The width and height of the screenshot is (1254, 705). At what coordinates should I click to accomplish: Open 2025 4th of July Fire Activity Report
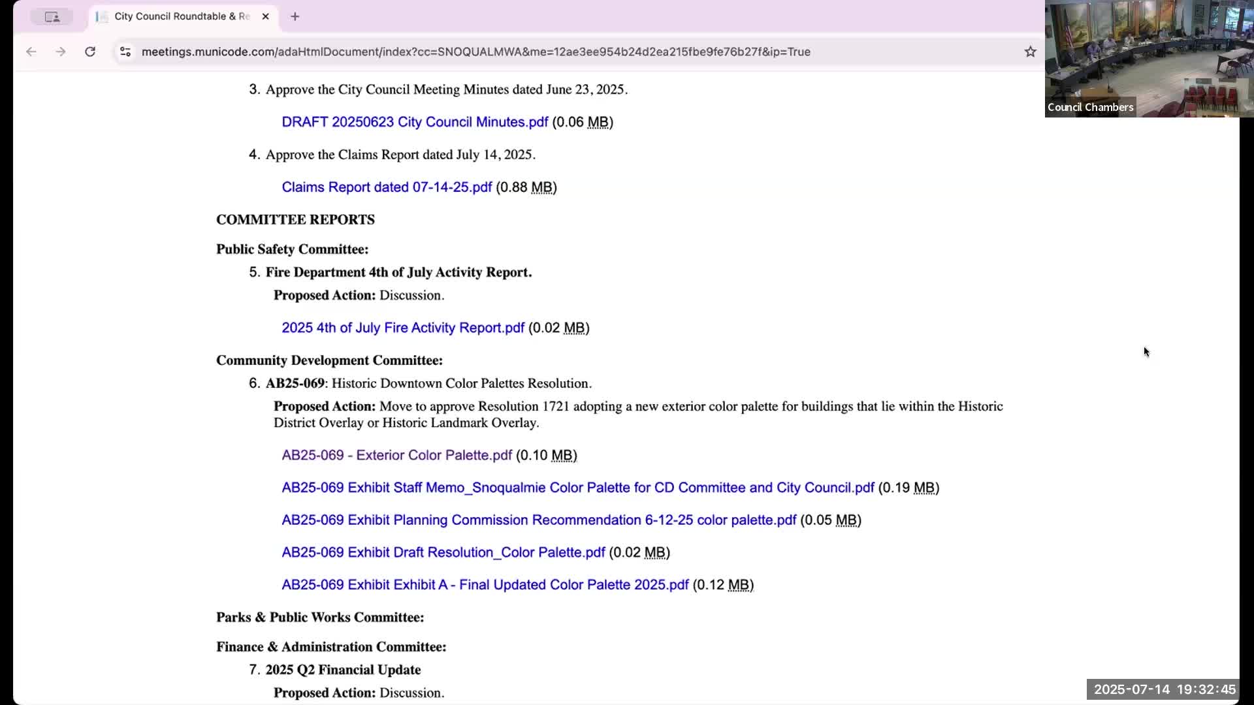(x=403, y=328)
